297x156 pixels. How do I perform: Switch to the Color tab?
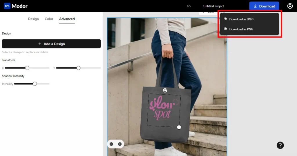tap(49, 19)
